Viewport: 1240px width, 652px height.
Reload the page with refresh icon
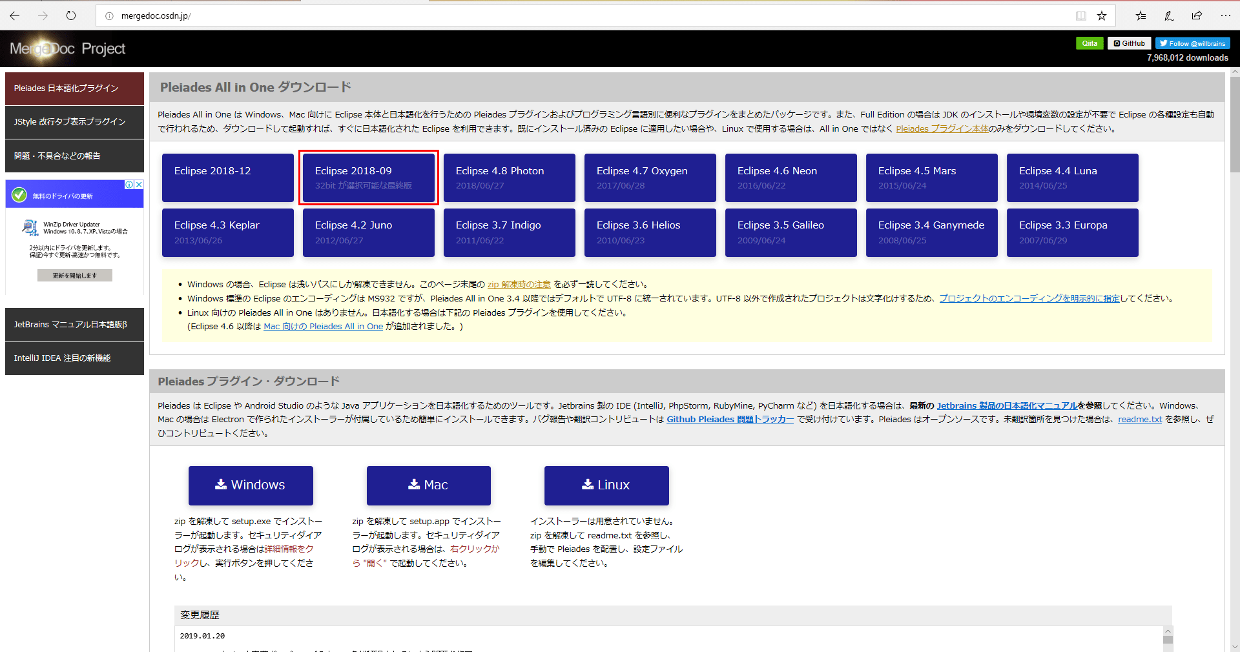[71, 15]
